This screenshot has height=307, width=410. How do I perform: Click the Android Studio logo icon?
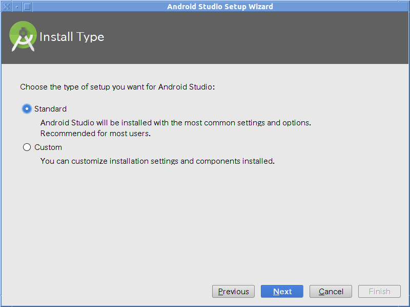(x=23, y=36)
